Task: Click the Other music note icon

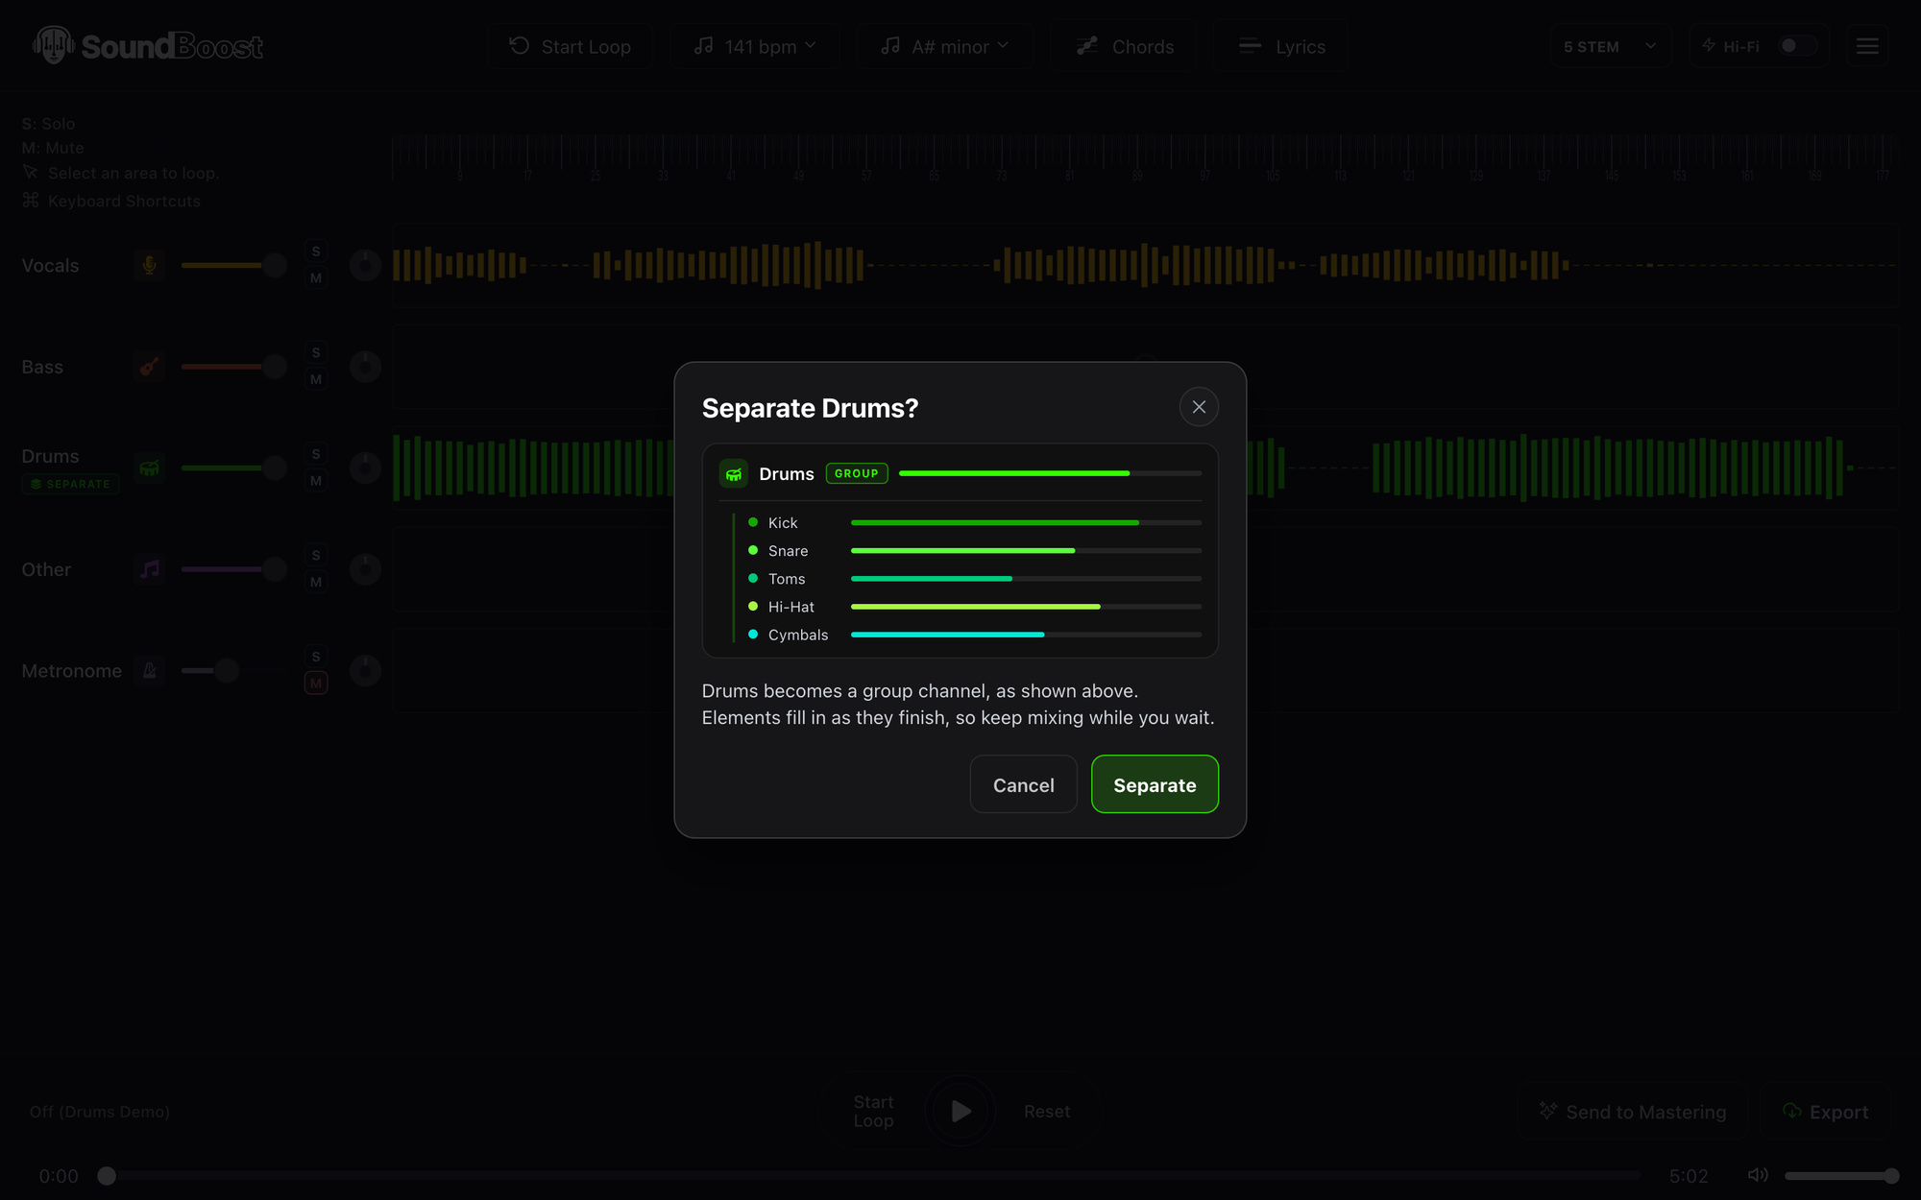Action: coord(149,569)
